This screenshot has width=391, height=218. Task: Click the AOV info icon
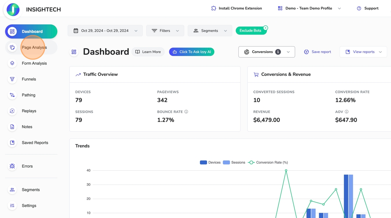pos(347,112)
